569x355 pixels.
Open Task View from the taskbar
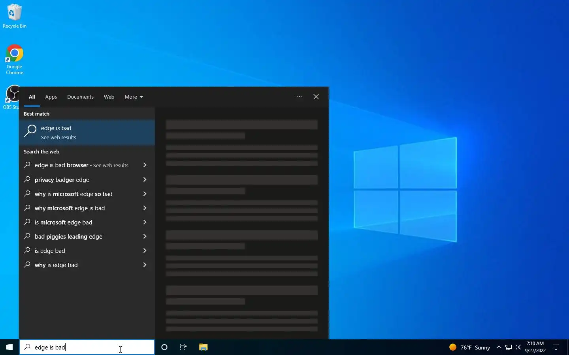(183, 347)
